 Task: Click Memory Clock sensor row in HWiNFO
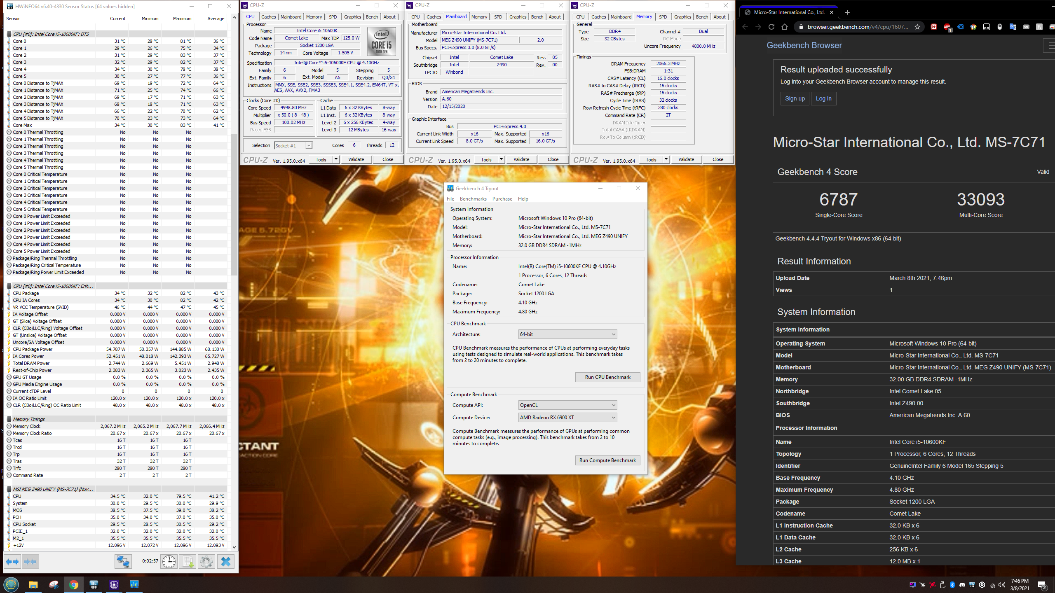pyautogui.click(x=116, y=426)
